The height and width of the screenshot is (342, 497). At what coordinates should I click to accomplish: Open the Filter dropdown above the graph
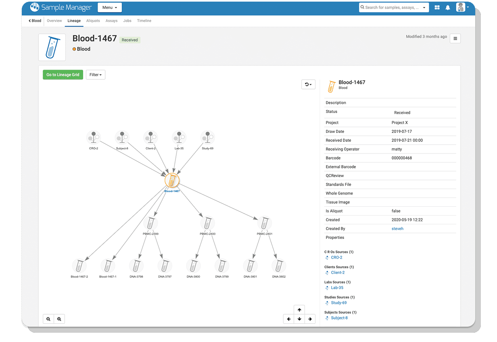pos(95,75)
